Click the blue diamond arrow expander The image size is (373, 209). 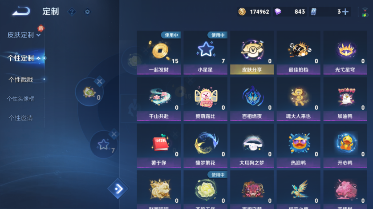point(118,189)
